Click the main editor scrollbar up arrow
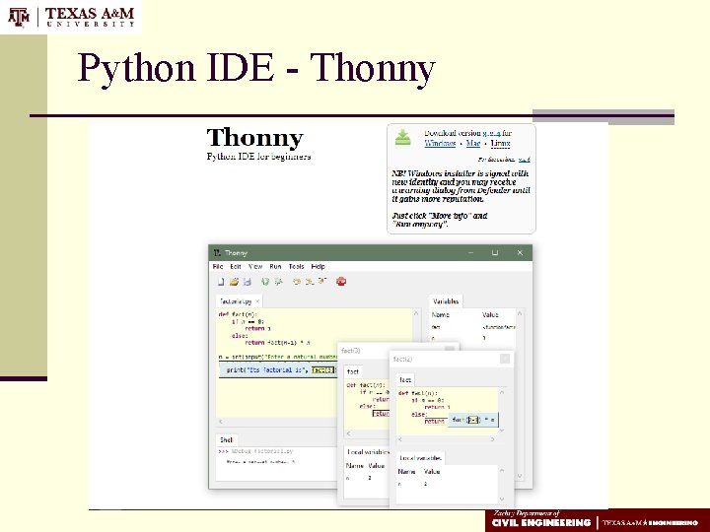This screenshot has width=710, height=532. coord(416,313)
